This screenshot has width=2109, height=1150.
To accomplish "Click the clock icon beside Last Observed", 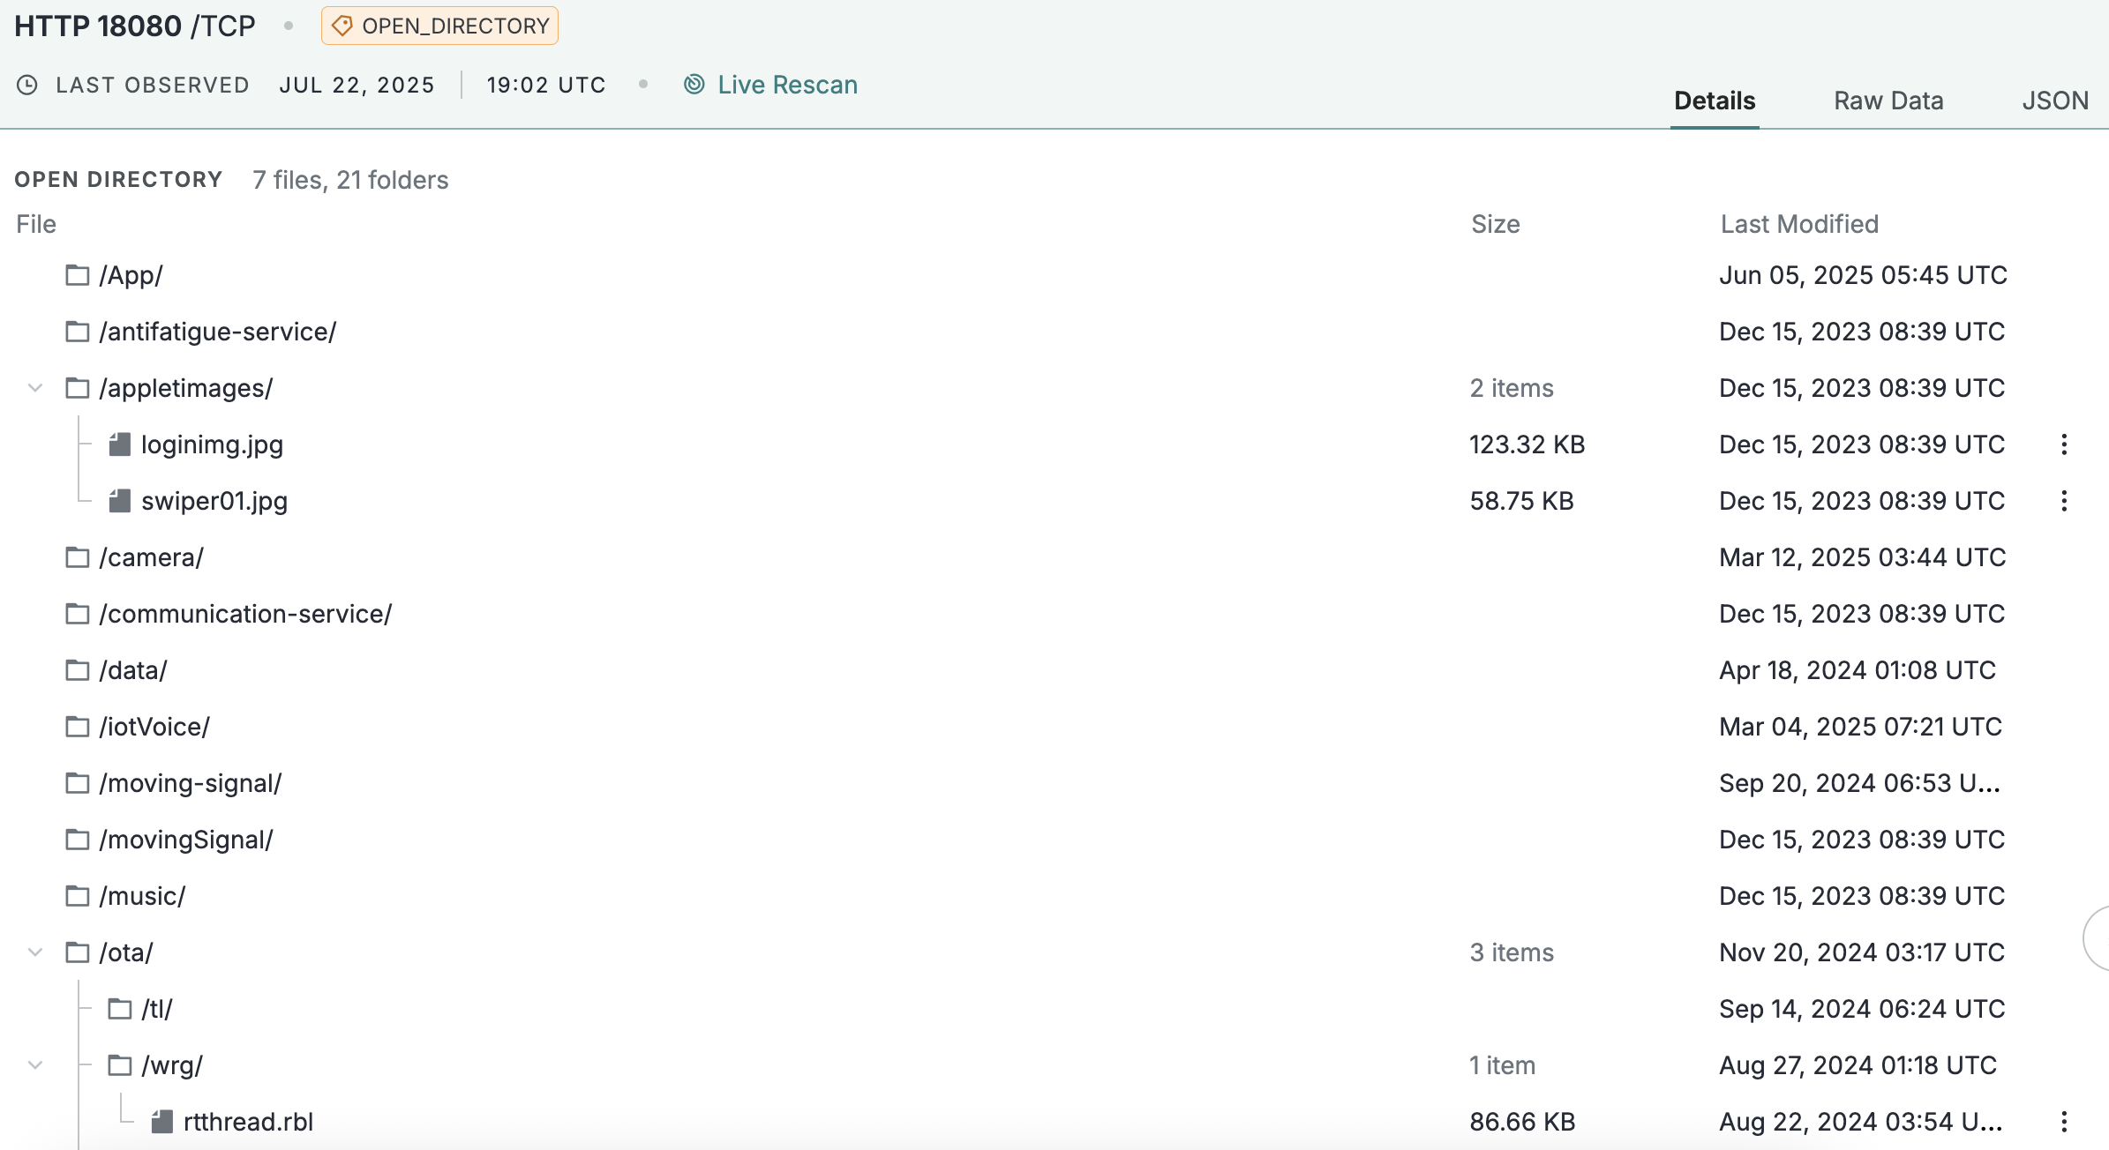I will [x=27, y=85].
